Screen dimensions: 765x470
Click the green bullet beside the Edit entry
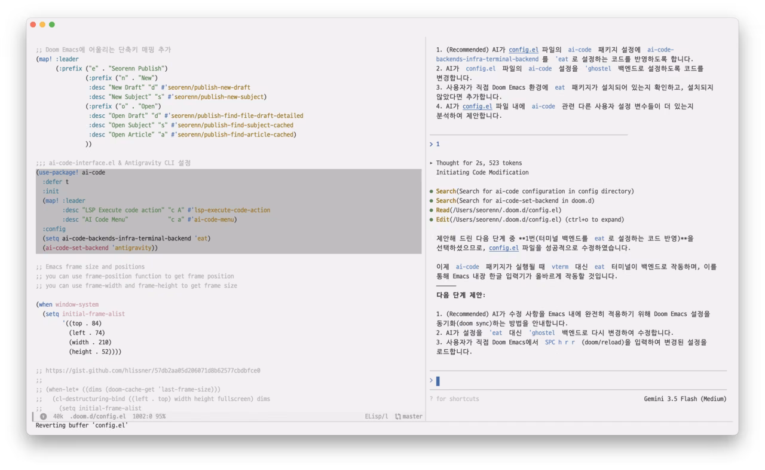pos(431,219)
